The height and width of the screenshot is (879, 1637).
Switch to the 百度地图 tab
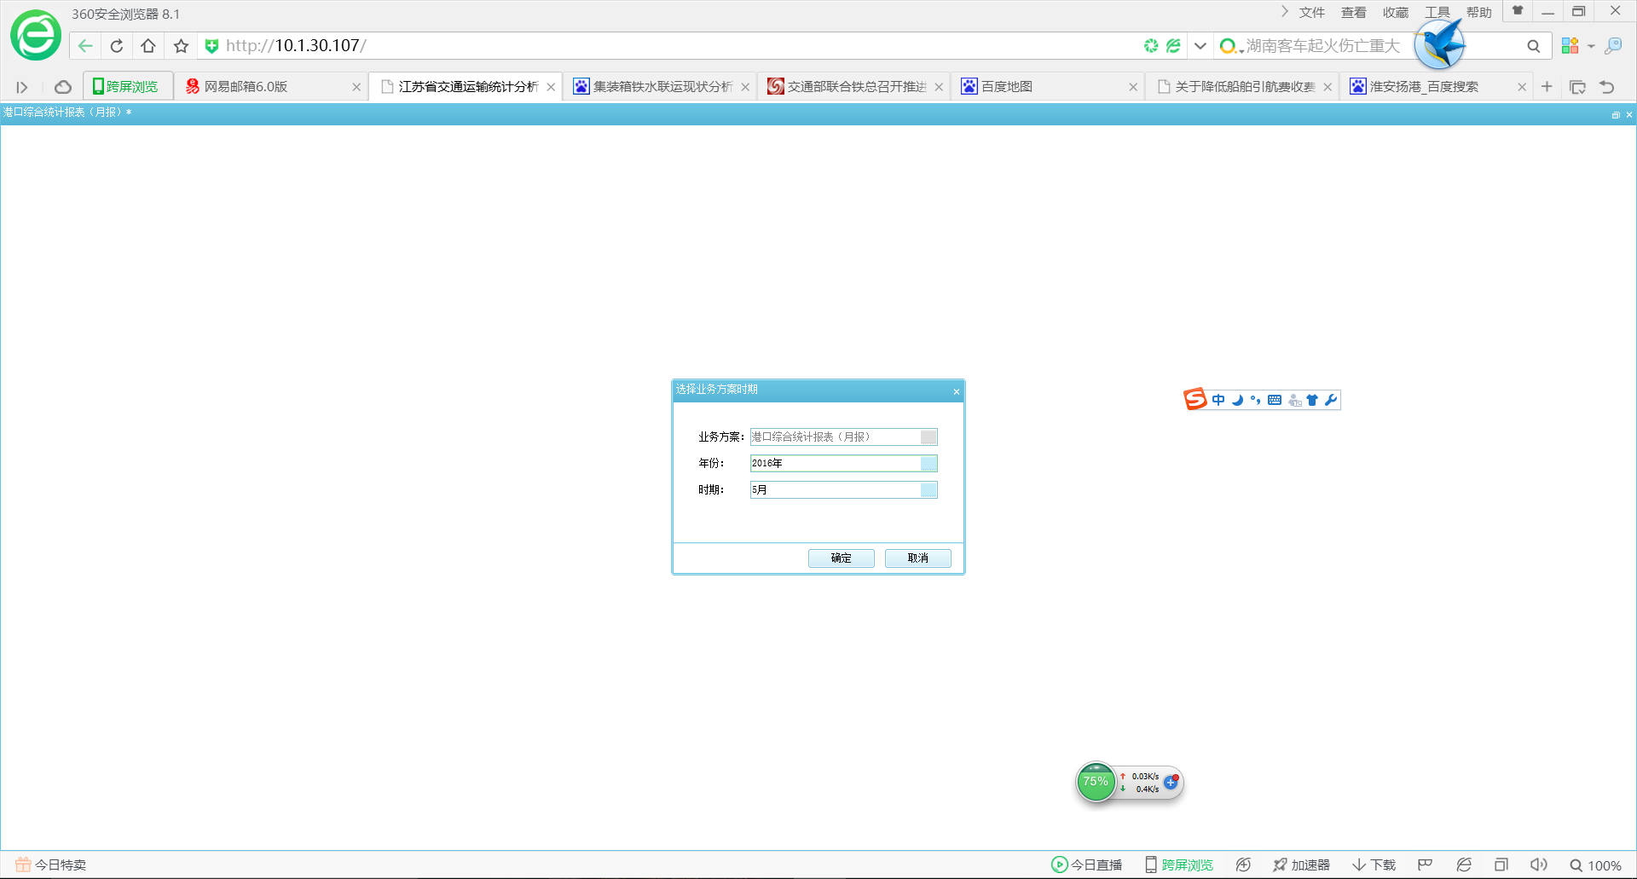tap(1006, 87)
